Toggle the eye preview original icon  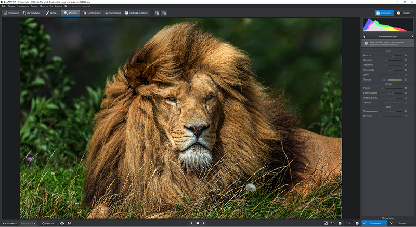(x=62, y=223)
